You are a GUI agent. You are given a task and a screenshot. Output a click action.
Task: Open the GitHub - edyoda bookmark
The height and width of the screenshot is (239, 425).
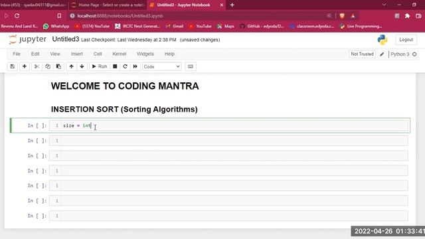[x=262, y=27]
